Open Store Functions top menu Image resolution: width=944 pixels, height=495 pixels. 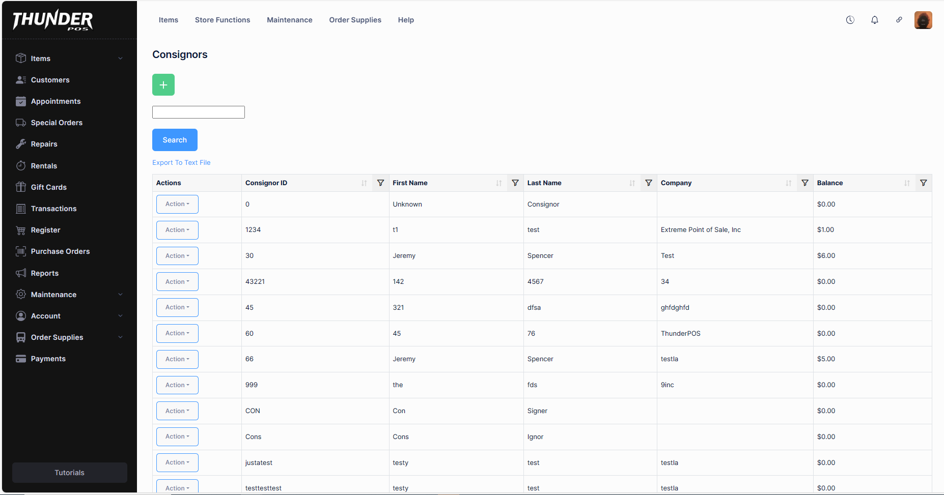point(223,20)
